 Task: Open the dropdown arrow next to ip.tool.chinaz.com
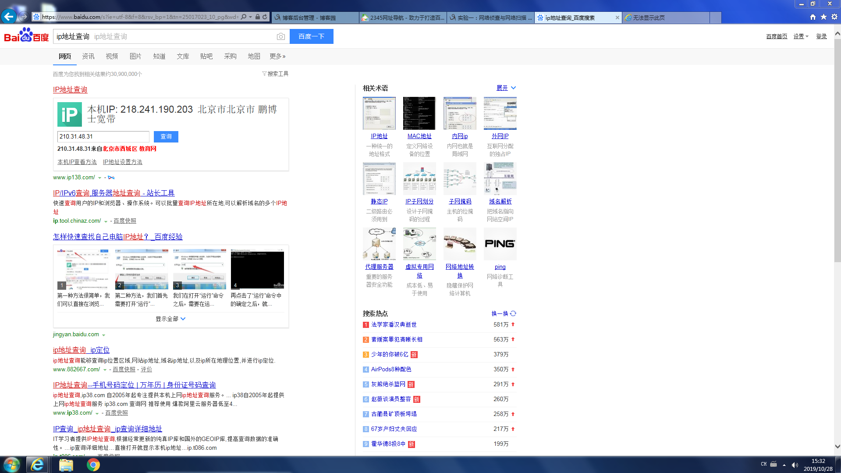[x=106, y=221]
